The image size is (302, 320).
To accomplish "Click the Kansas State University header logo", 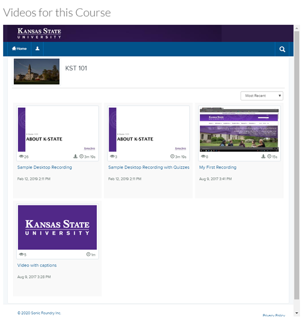I will tap(39, 33).
